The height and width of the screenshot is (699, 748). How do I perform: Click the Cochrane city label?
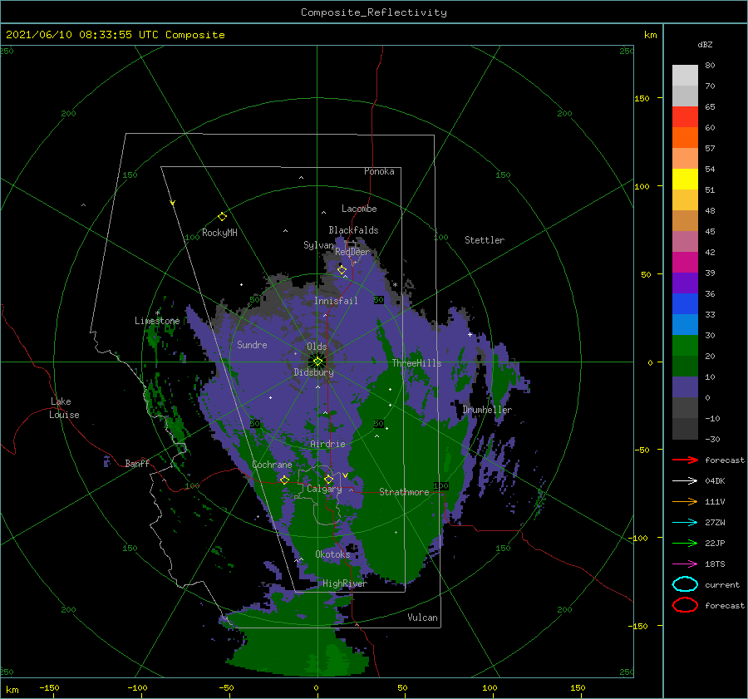272,465
